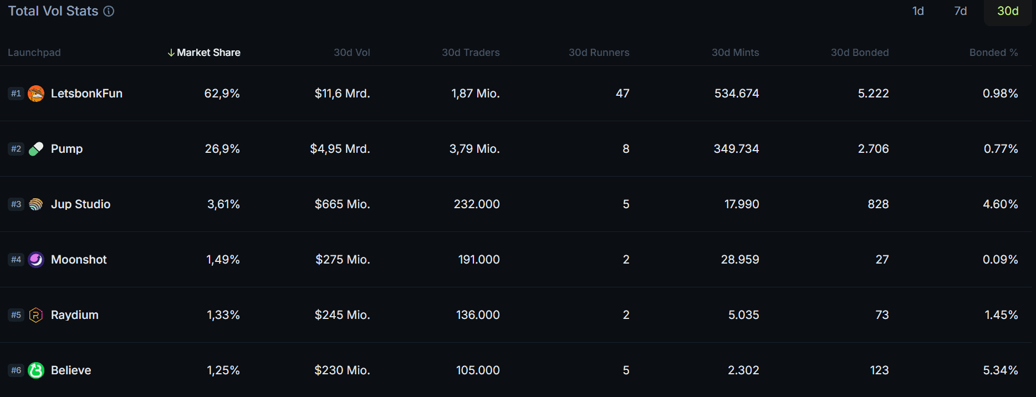Click the Moonshot purple moon icon

click(x=36, y=260)
